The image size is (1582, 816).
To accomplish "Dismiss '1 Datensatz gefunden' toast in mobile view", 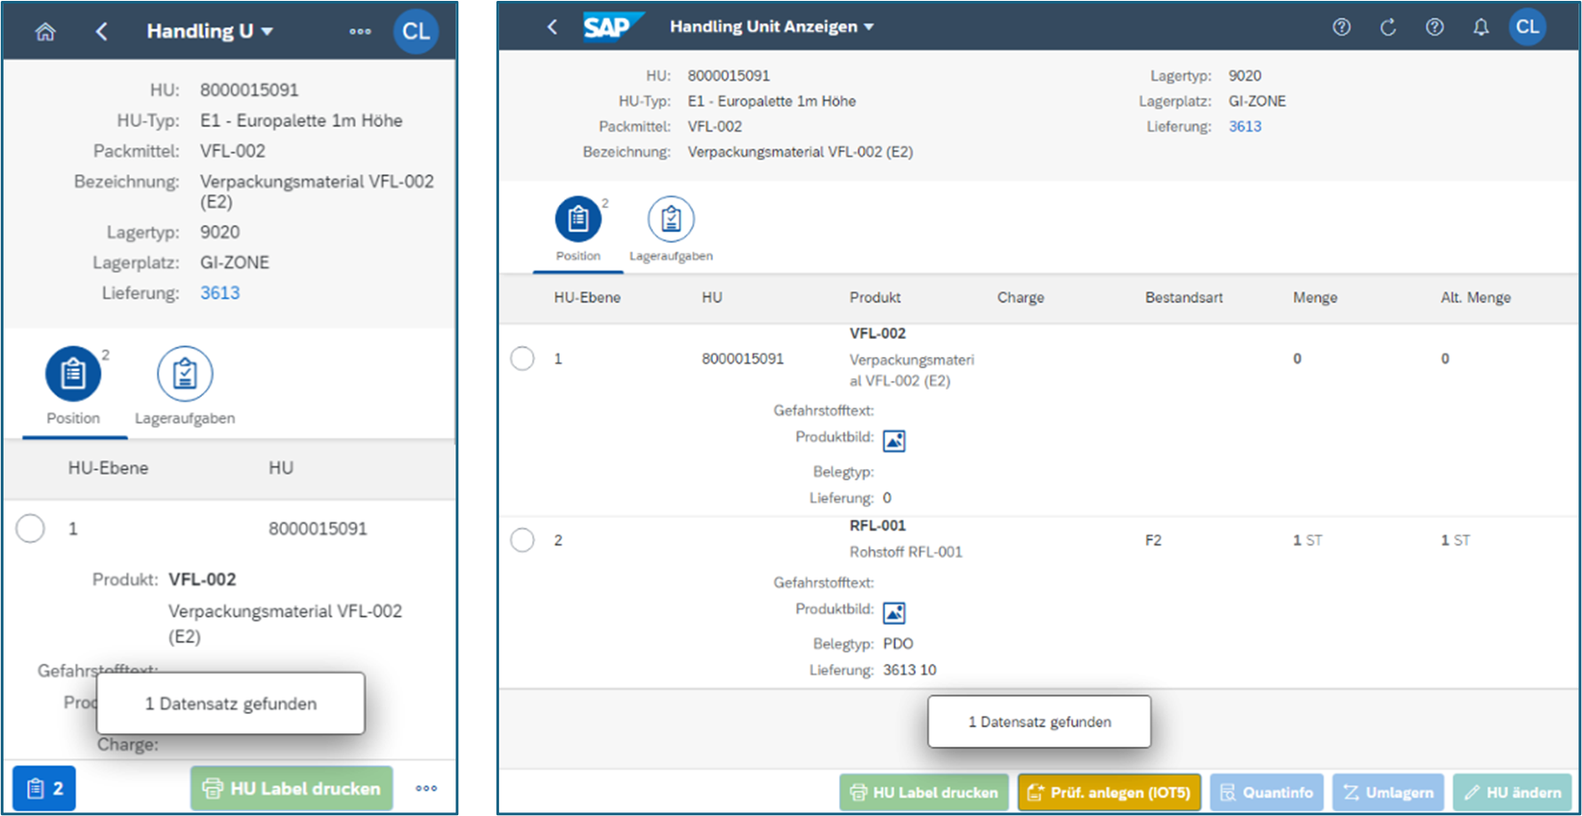I will 230,704.
